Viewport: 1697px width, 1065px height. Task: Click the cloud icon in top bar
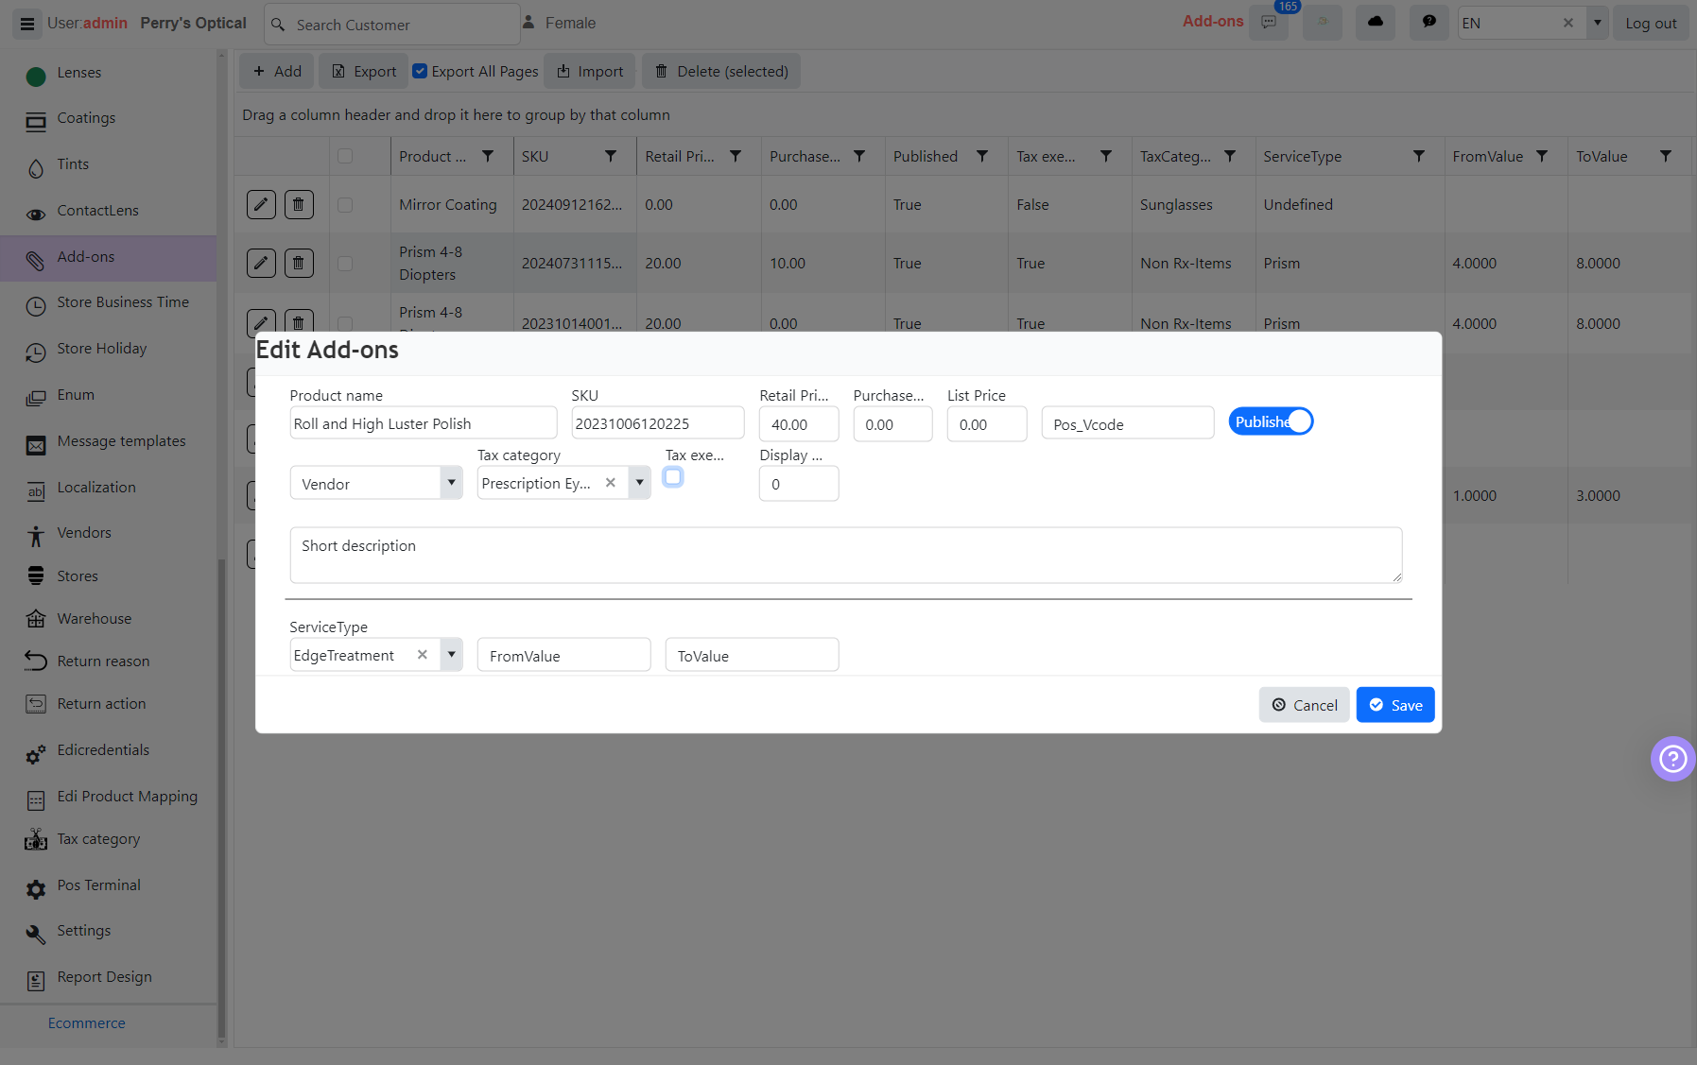tap(1376, 23)
